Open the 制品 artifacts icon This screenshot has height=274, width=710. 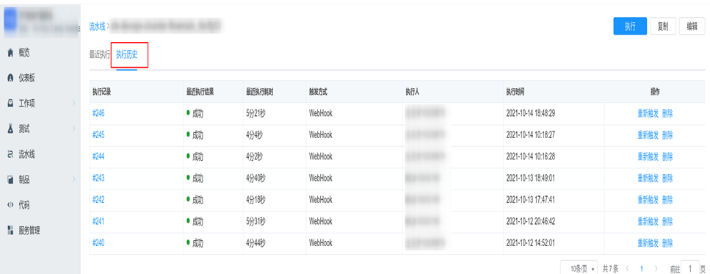10,180
